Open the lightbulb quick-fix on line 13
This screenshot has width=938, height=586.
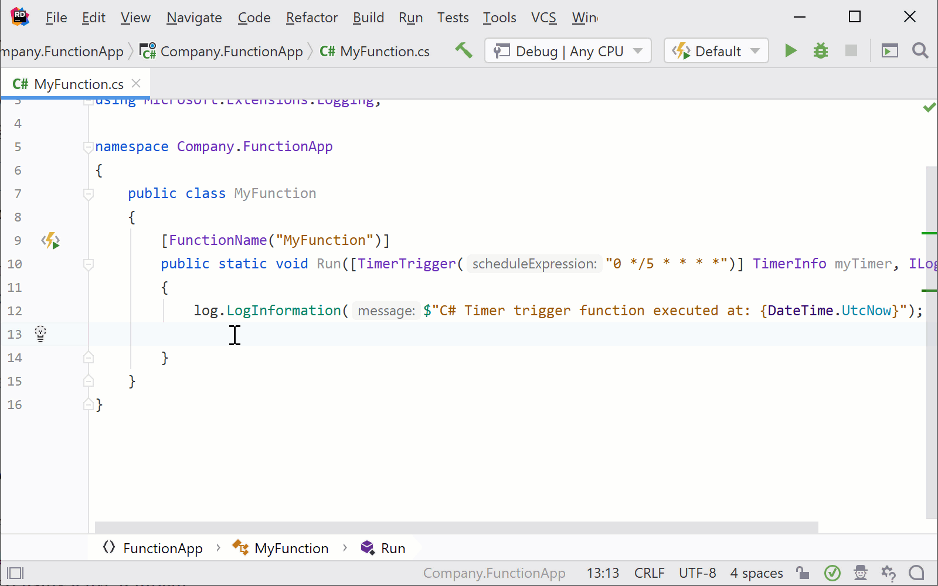[x=40, y=333]
